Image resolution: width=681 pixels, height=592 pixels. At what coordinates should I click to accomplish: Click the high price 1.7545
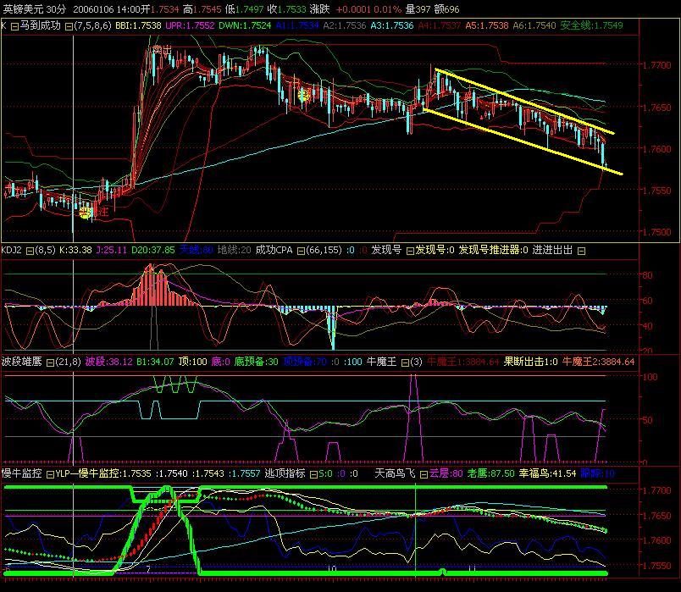point(208,9)
